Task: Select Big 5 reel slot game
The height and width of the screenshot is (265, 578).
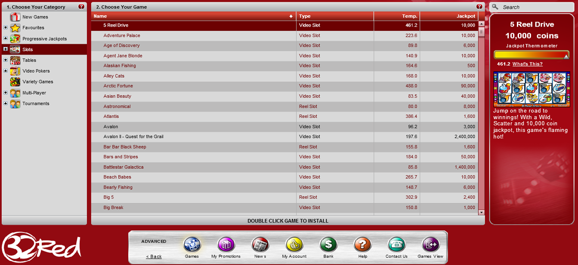Action: [284, 197]
